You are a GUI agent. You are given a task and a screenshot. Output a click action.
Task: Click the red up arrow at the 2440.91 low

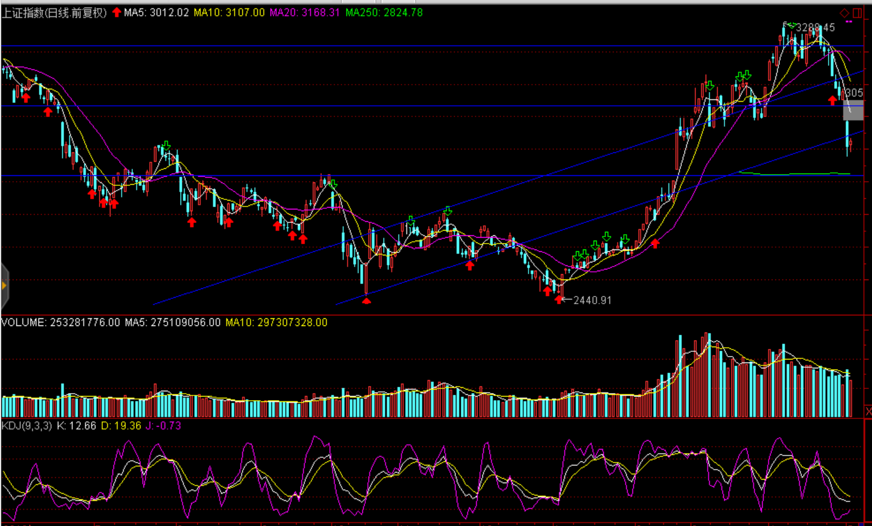tap(558, 299)
